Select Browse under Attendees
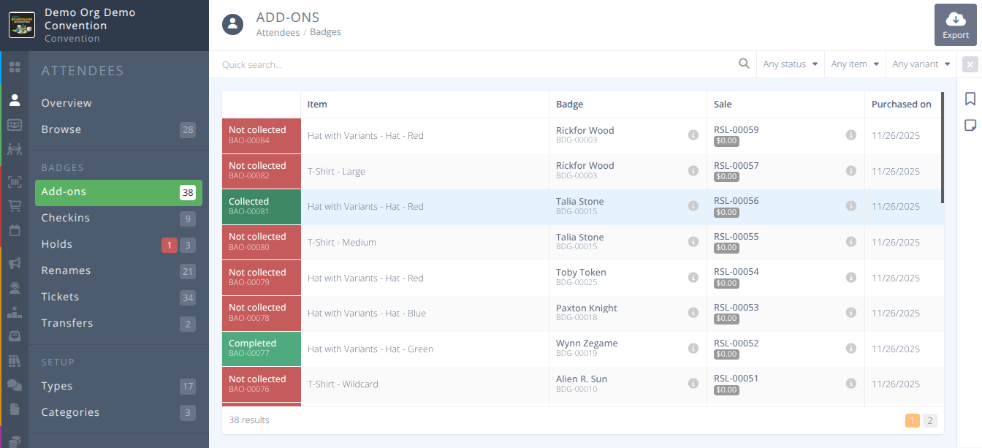The image size is (982, 448). [x=61, y=129]
